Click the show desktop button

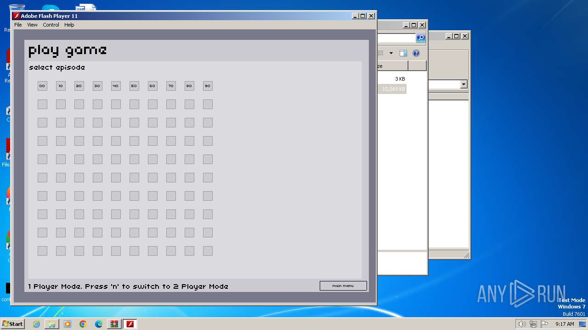[x=582, y=324]
